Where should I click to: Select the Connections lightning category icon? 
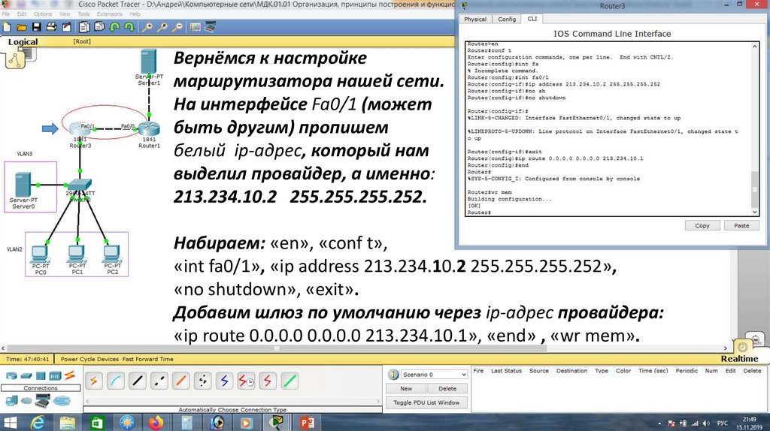(x=70, y=375)
